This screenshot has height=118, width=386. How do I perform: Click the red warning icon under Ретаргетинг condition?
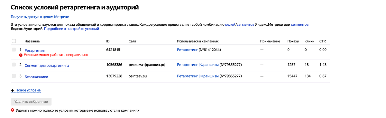pos(21,55)
